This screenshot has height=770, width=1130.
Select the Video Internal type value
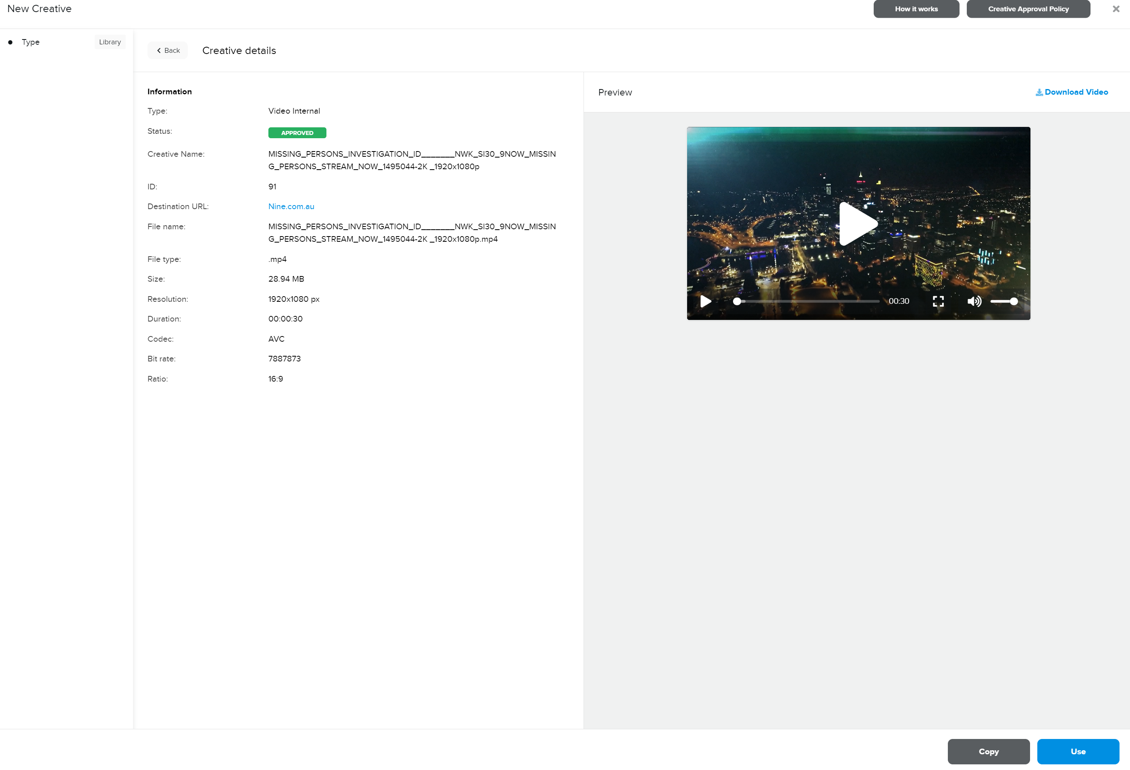click(x=294, y=111)
